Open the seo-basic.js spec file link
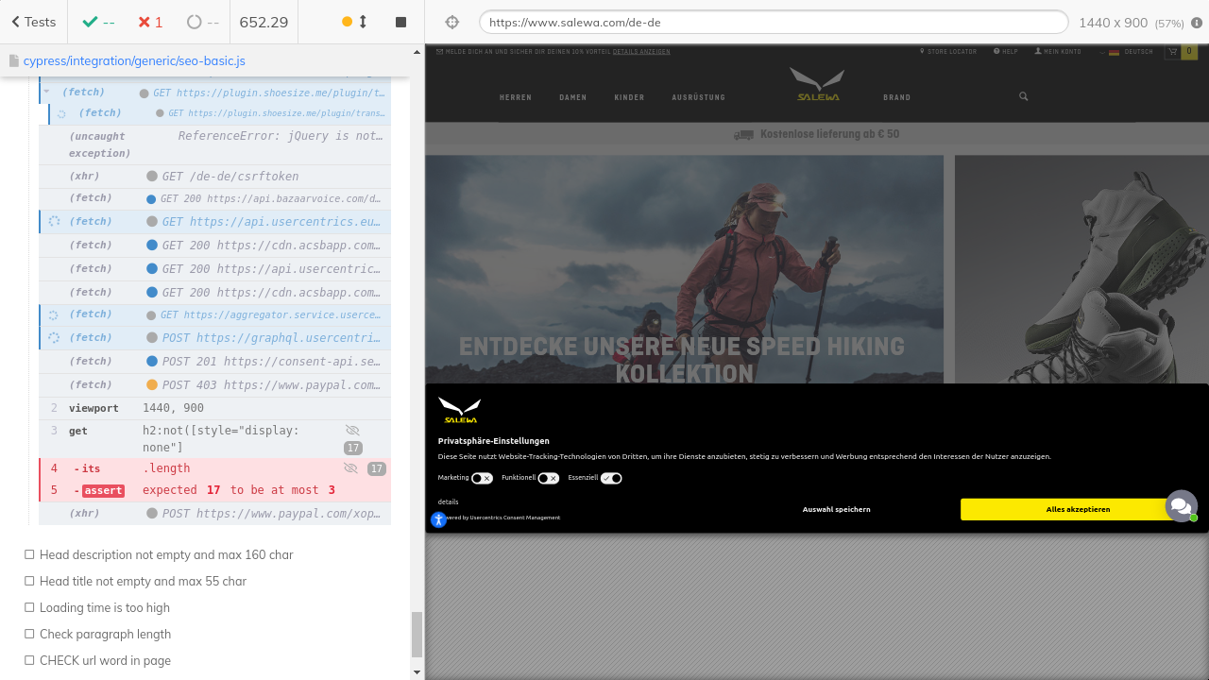This screenshot has width=1209, height=680. point(133,60)
